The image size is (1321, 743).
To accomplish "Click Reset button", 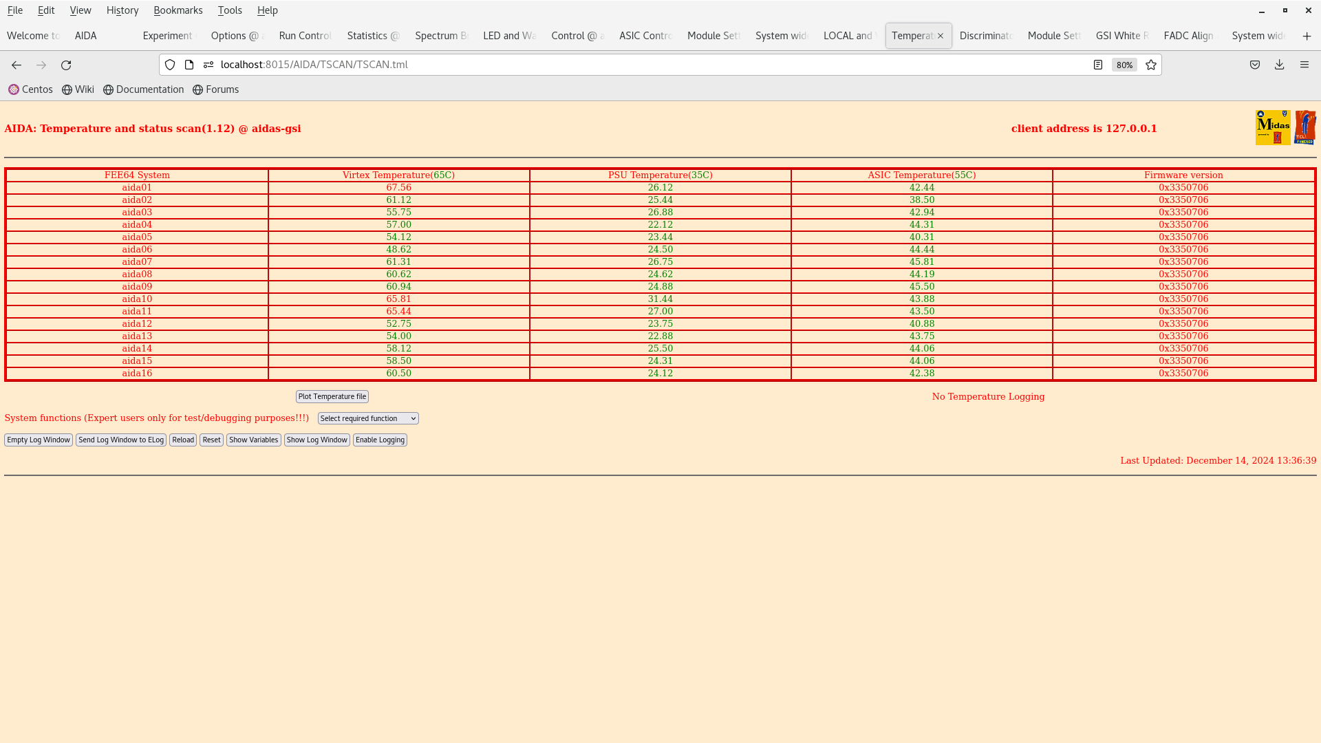I will [x=211, y=440].
